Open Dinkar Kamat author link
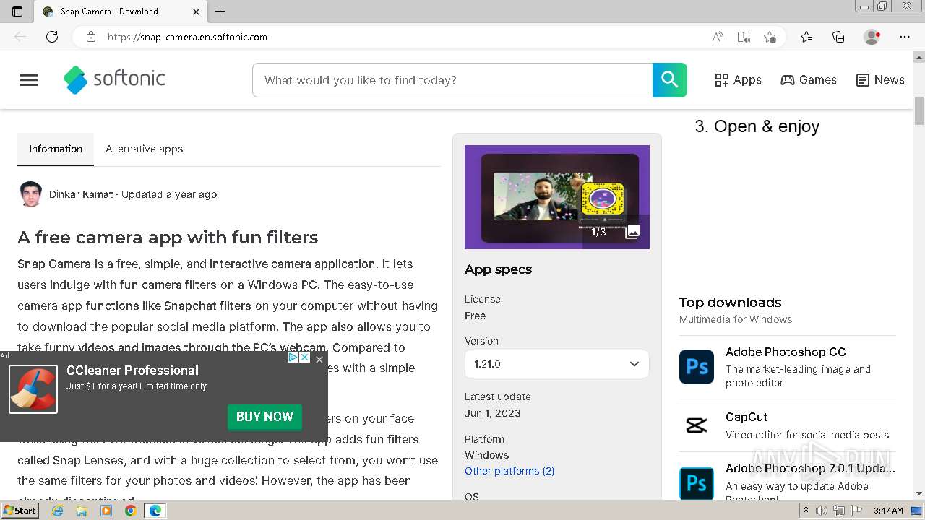The width and height of the screenshot is (925, 520). click(81, 194)
